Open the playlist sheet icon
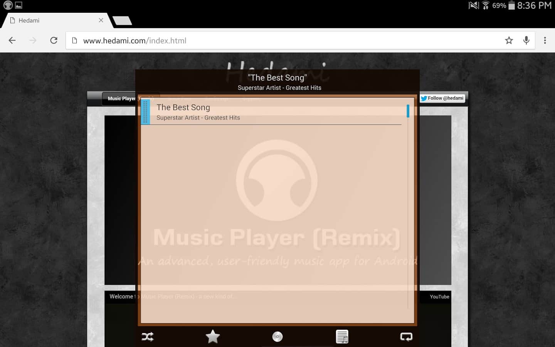The width and height of the screenshot is (555, 347). tap(342, 337)
